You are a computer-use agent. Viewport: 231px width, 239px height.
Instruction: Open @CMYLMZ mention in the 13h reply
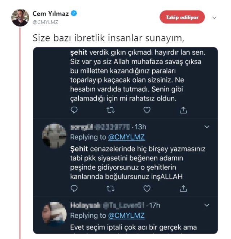pyautogui.click(x=127, y=137)
